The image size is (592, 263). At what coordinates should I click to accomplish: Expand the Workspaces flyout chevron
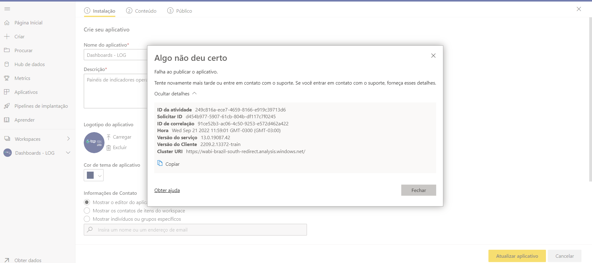coord(68,139)
